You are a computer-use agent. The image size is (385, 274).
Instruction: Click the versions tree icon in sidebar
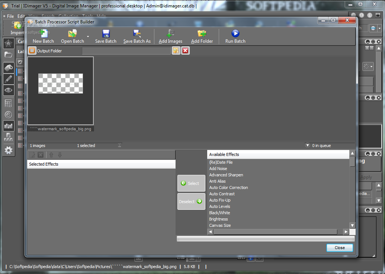click(x=8, y=137)
